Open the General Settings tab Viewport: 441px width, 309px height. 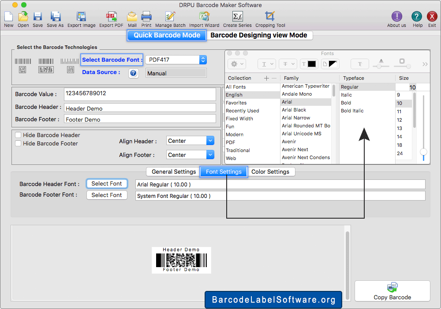pos(173,172)
